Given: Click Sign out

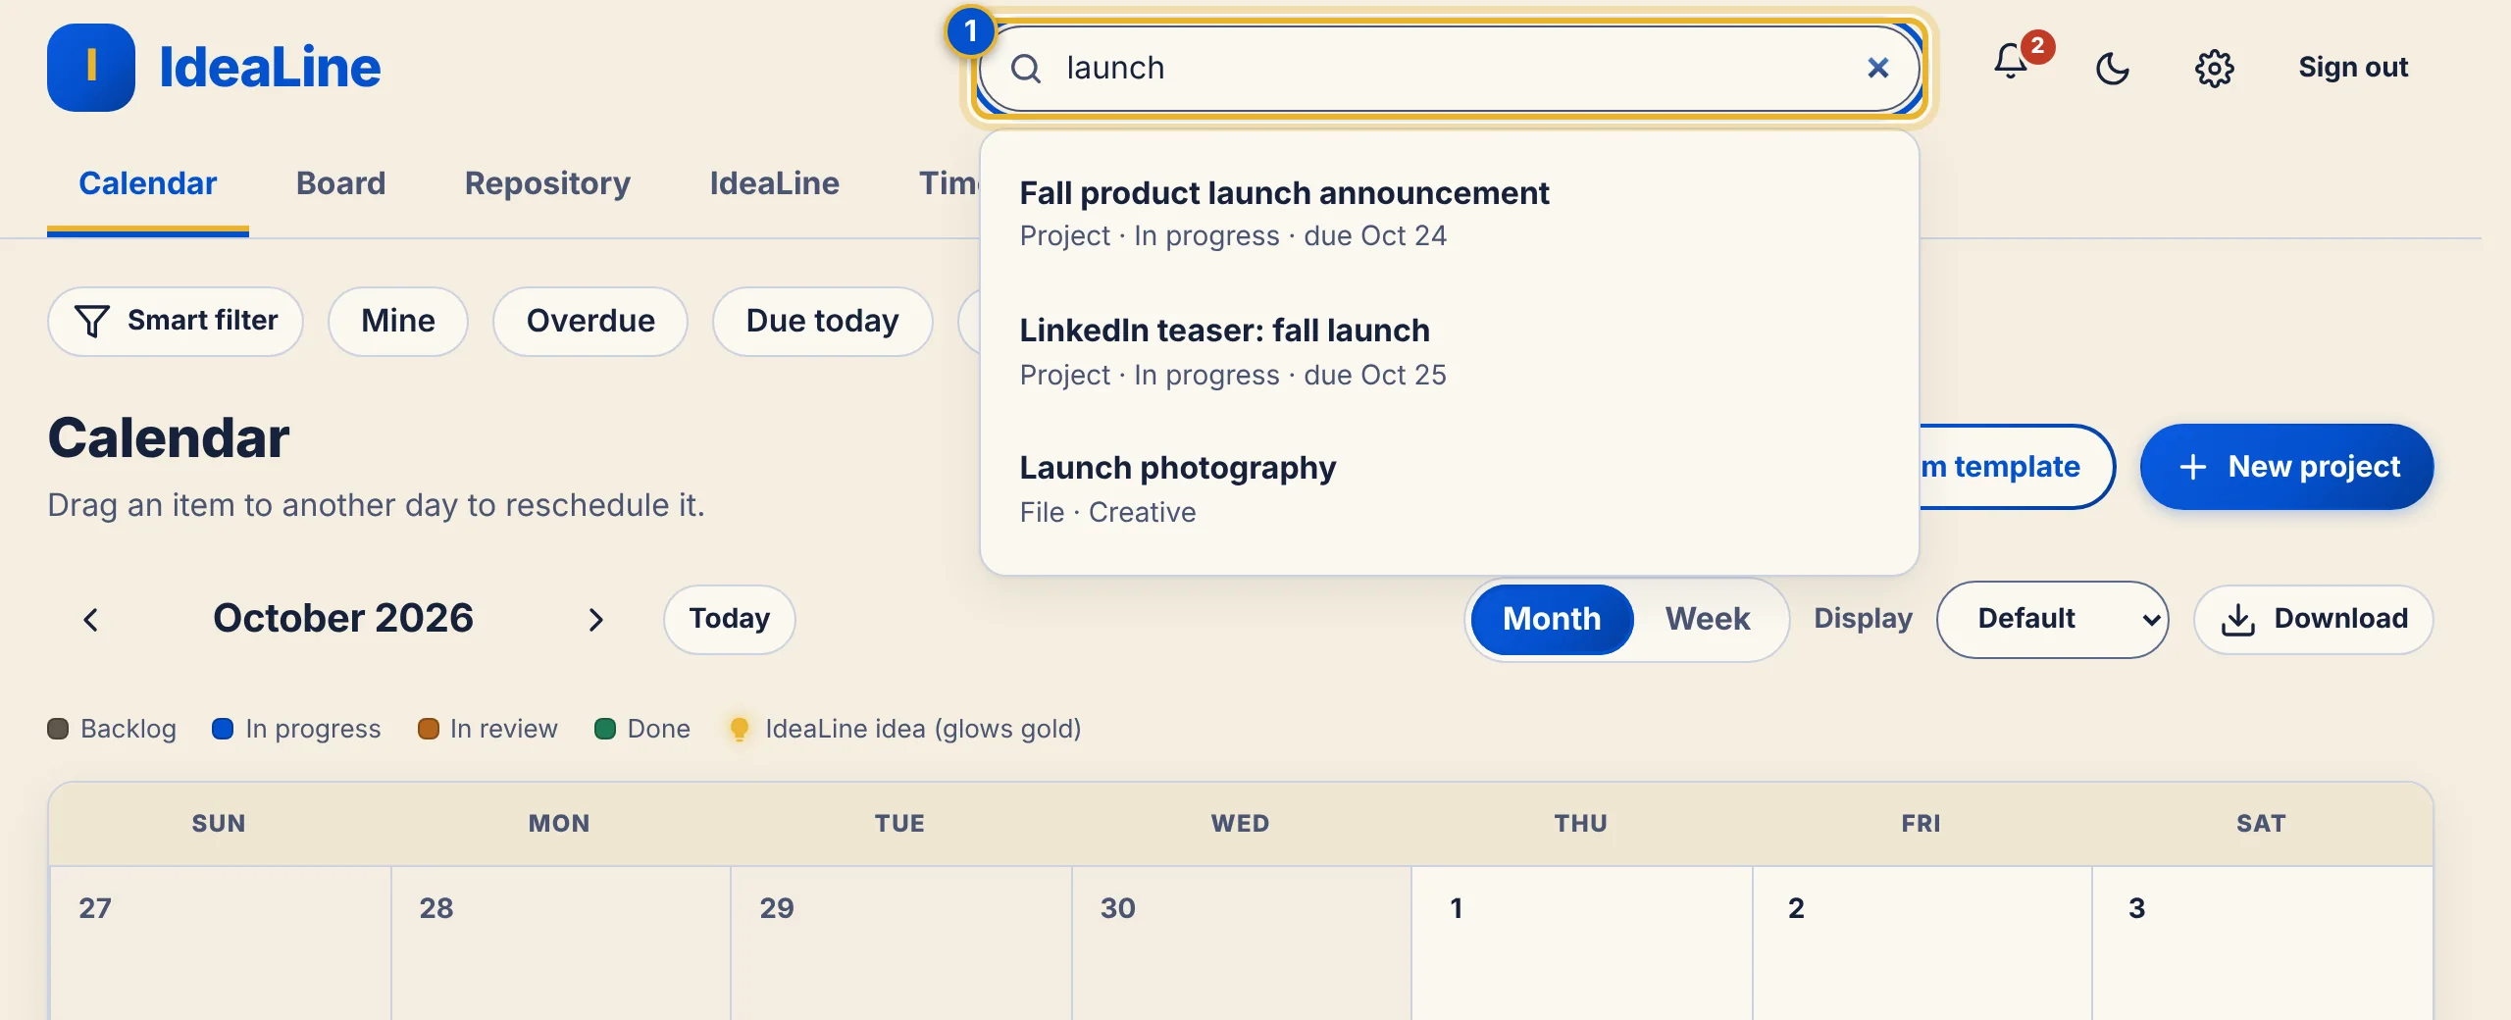Looking at the screenshot, I should tap(2353, 68).
